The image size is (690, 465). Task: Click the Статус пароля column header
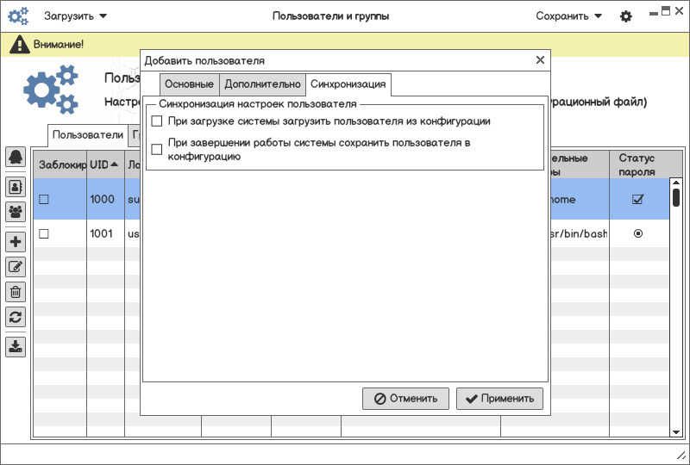pos(639,164)
